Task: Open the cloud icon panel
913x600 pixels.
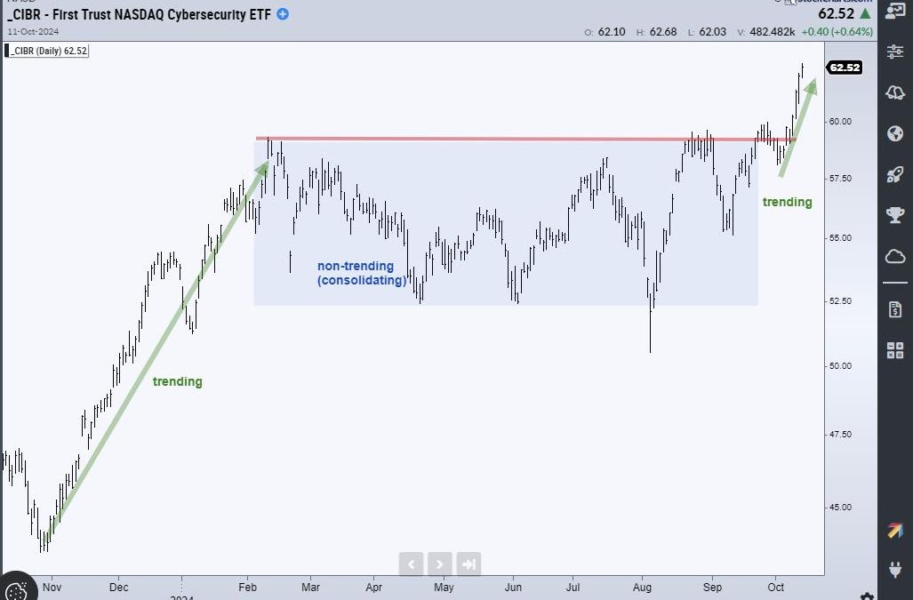Action: pyautogui.click(x=895, y=256)
